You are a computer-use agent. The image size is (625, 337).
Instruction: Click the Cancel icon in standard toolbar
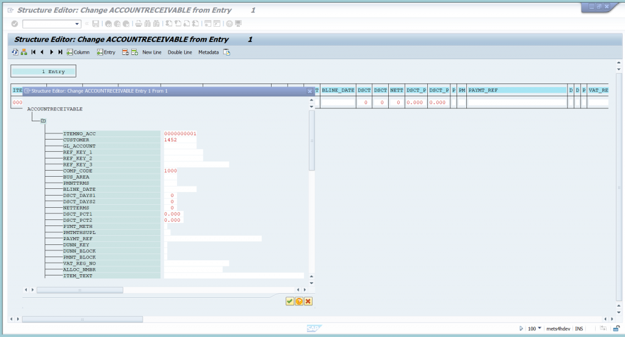126,24
